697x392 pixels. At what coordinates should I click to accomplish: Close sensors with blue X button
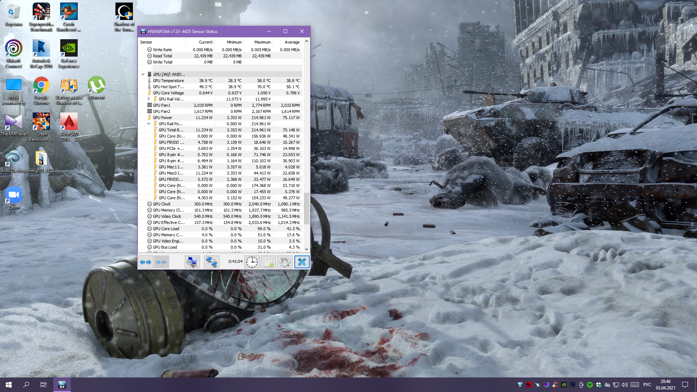(x=302, y=262)
